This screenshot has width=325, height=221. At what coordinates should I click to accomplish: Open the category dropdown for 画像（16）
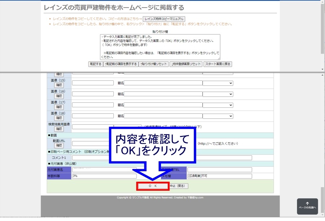click(218, 94)
